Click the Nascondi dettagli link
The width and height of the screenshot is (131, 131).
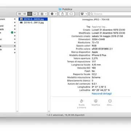pyautogui.click(x=102, y=94)
